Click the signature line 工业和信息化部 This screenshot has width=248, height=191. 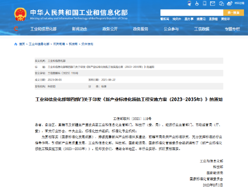point(211,161)
